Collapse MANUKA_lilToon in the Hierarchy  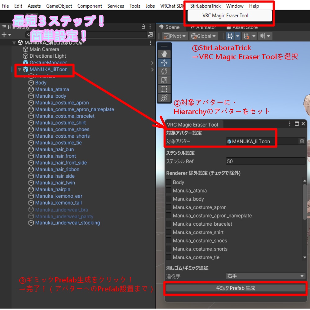click(20, 70)
